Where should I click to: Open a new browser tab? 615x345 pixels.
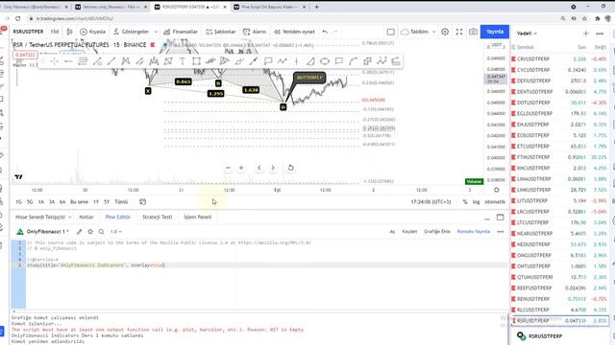pos(316,7)
